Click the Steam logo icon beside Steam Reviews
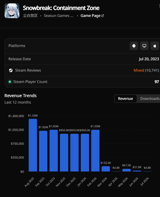 point(11,70)
